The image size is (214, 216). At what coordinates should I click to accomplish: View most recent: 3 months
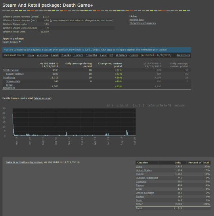pyautogui.click(x=91, y=55)
